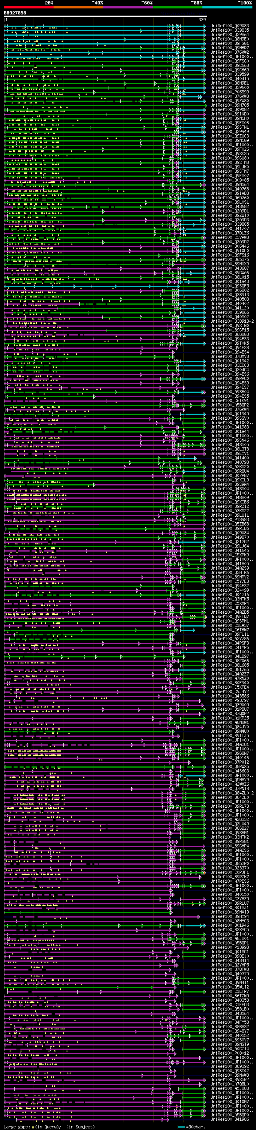Click hit label UniRef100_Q6GUG3
The image size is (256, 1130).
230,335
